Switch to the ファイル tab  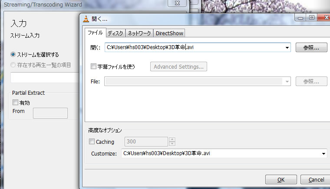pyautogui.click(x=95, y=33)
